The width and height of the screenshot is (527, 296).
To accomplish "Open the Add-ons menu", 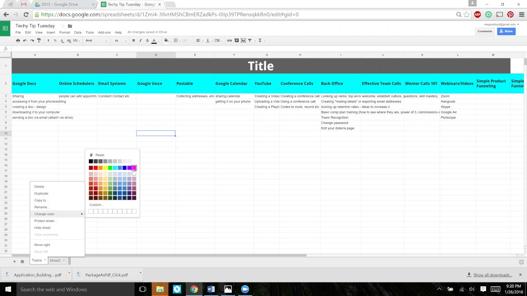I will (104, 32).
